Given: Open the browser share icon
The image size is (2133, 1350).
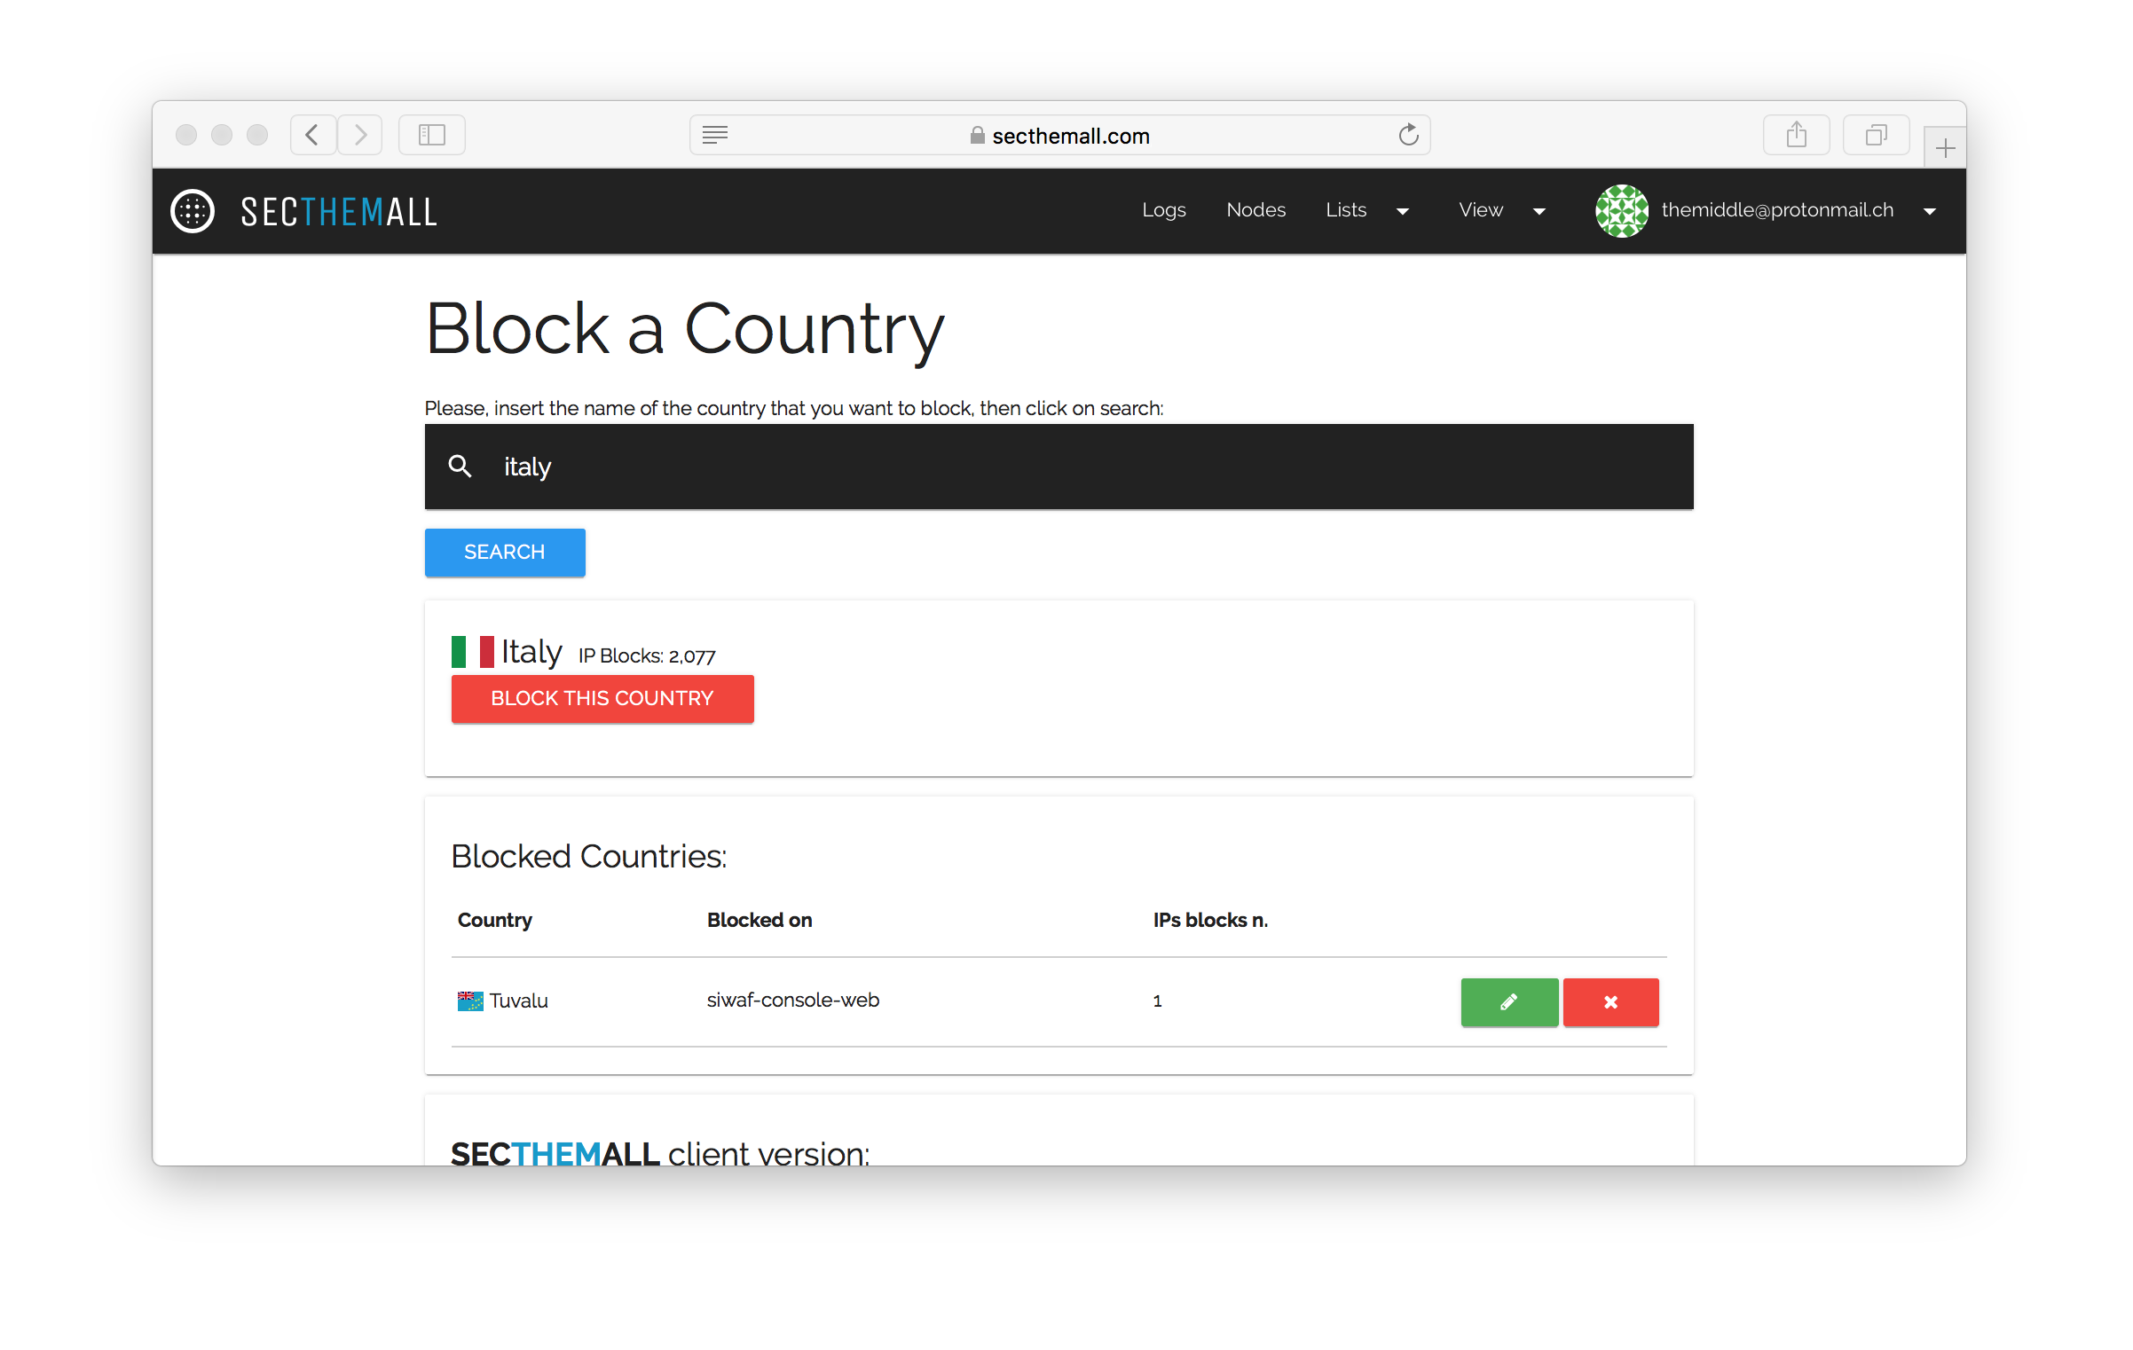Looking at the screenshot, I should (1796, 135).
